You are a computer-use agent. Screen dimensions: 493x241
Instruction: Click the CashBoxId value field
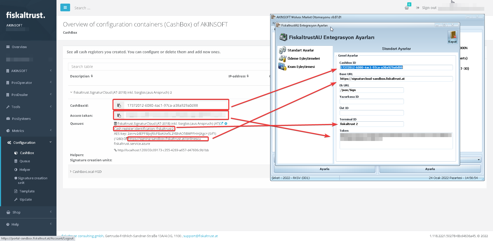tap(176, 105)
